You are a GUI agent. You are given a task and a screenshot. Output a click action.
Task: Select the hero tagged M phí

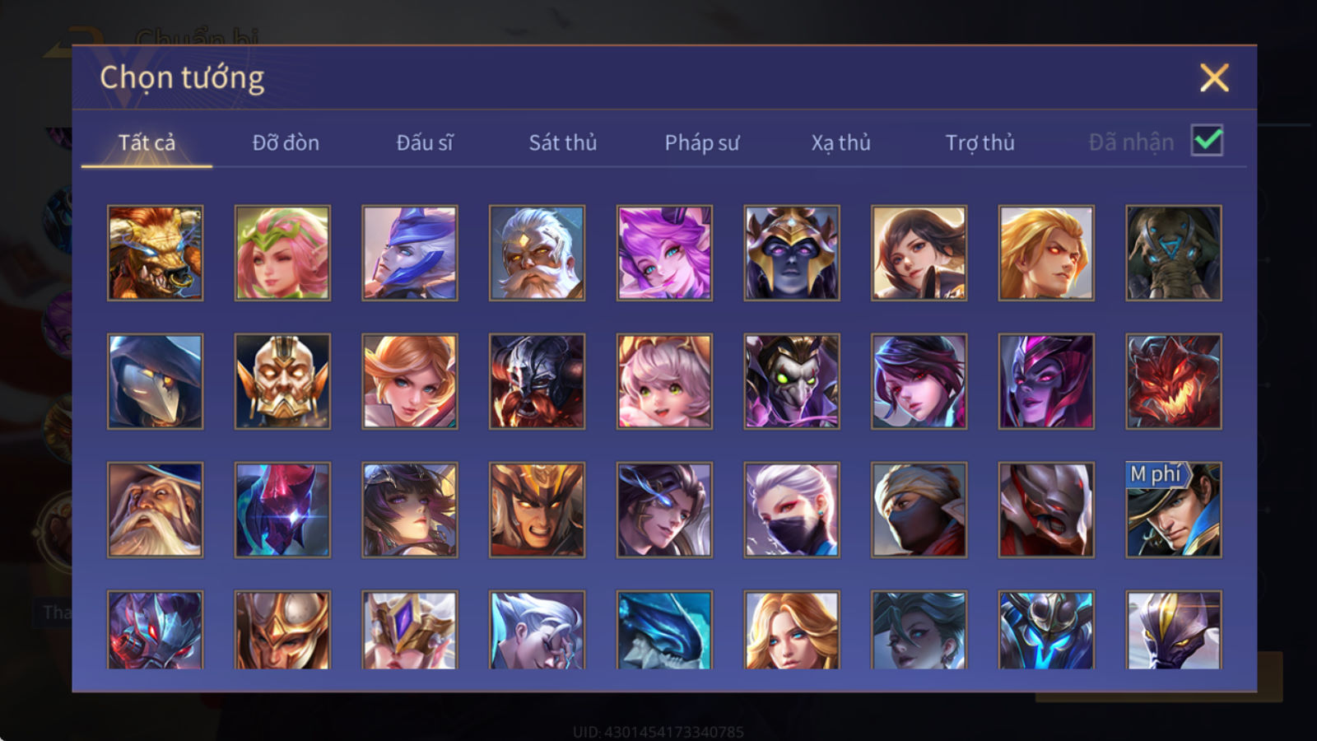pyautogui.click(x=1174, y=510)
